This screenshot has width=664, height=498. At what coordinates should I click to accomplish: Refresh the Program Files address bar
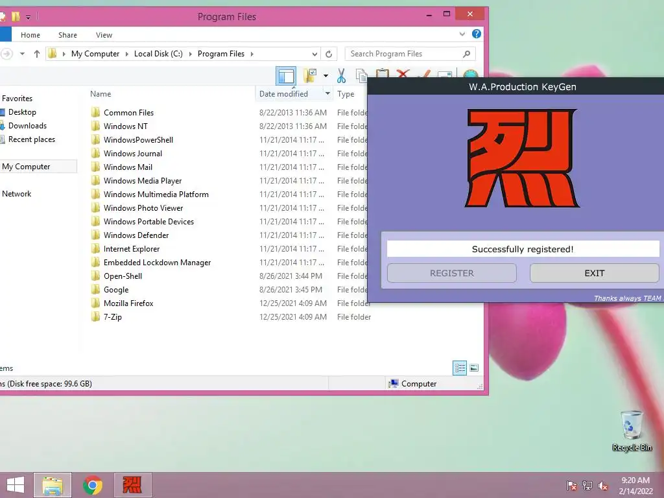pyautogui.click(x=329, y=54)
